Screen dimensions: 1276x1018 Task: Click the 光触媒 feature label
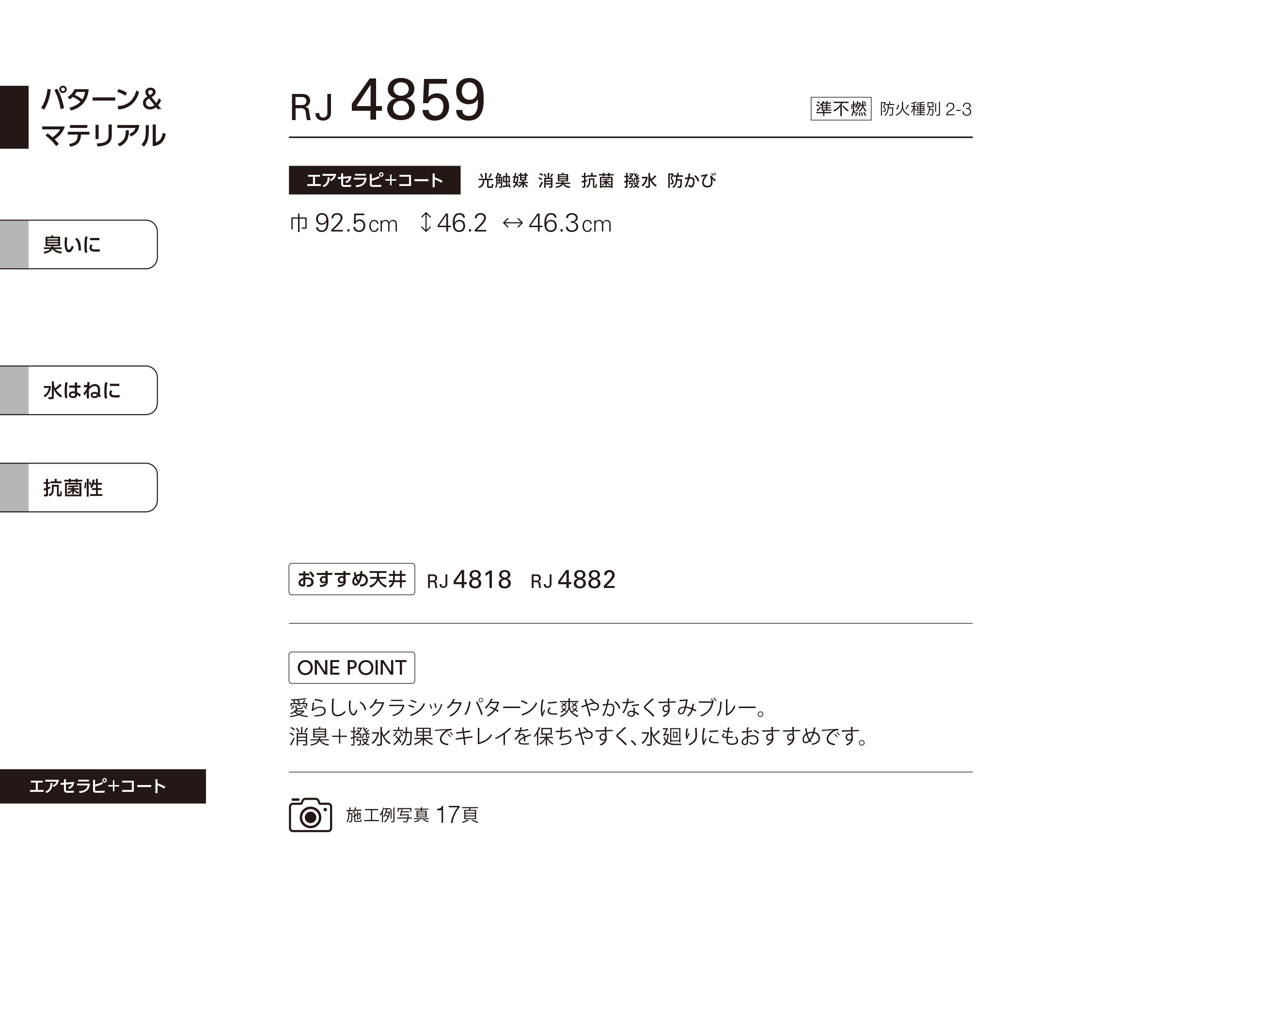pos(503,181)
